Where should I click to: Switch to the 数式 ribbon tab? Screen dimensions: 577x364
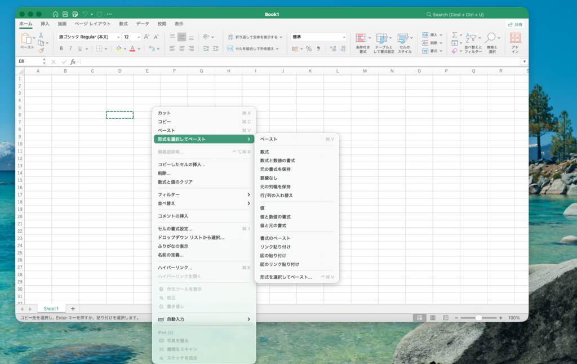[123, 24]
